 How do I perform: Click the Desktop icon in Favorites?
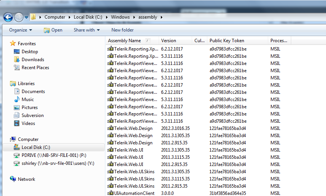pyautogui.click(x=17, y=52)
